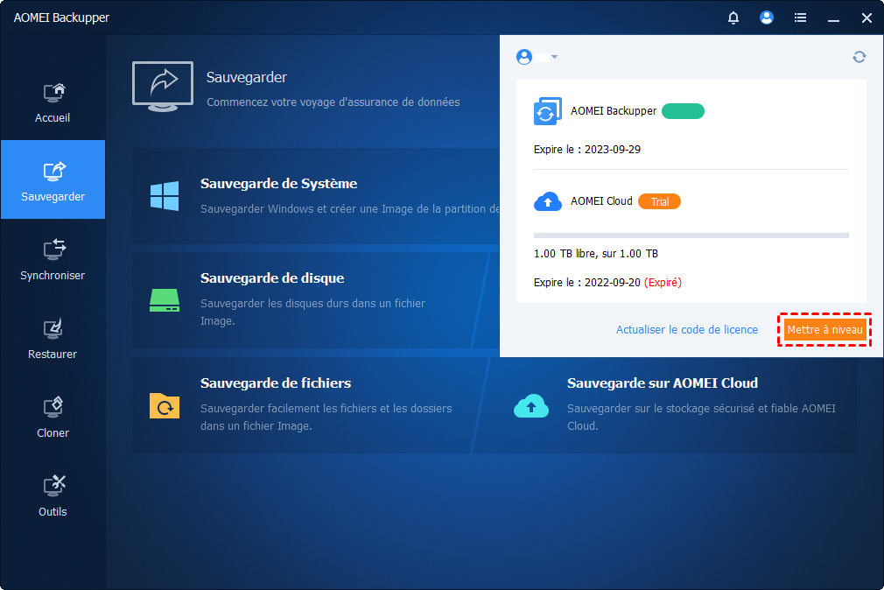This screenshot has height=590, width=884.
Task: Open the hamburger menu icon
Action: click(800, 18)
